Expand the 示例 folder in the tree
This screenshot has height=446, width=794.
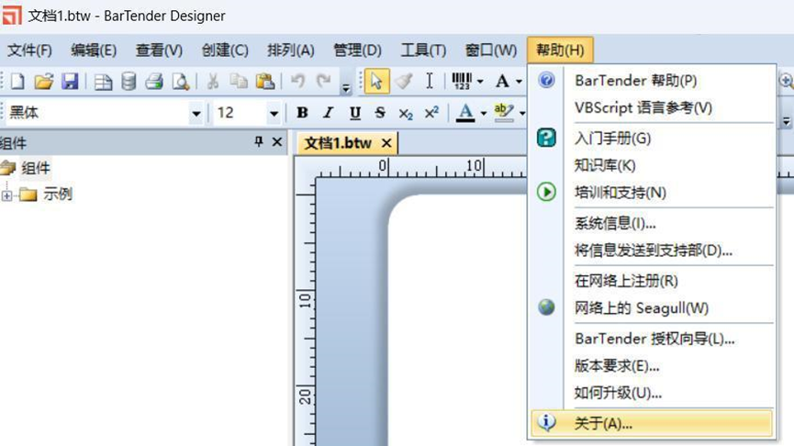[7, 195]
